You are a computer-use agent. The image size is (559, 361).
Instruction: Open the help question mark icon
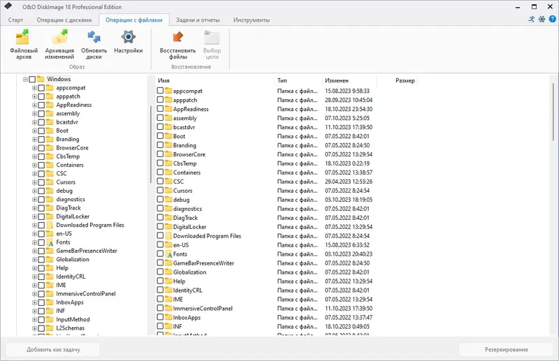[x=552, y=20]
